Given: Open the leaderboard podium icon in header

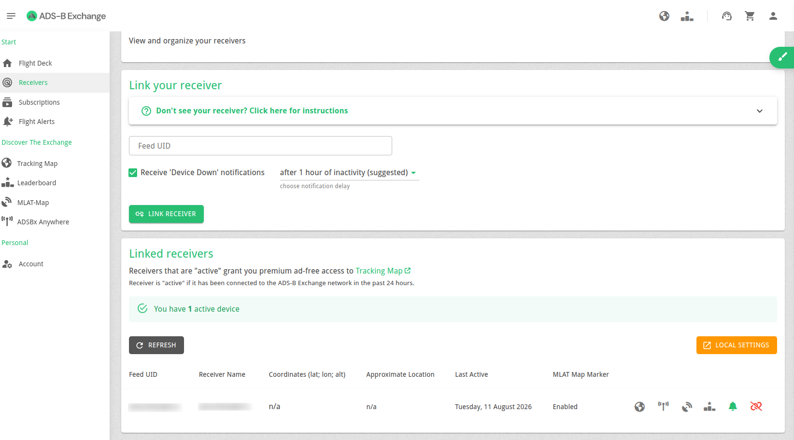Looking at the screenshot, I should coord(687,16).
